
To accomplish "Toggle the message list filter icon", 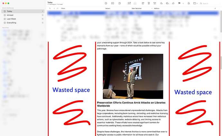I will tap(106, 3).
